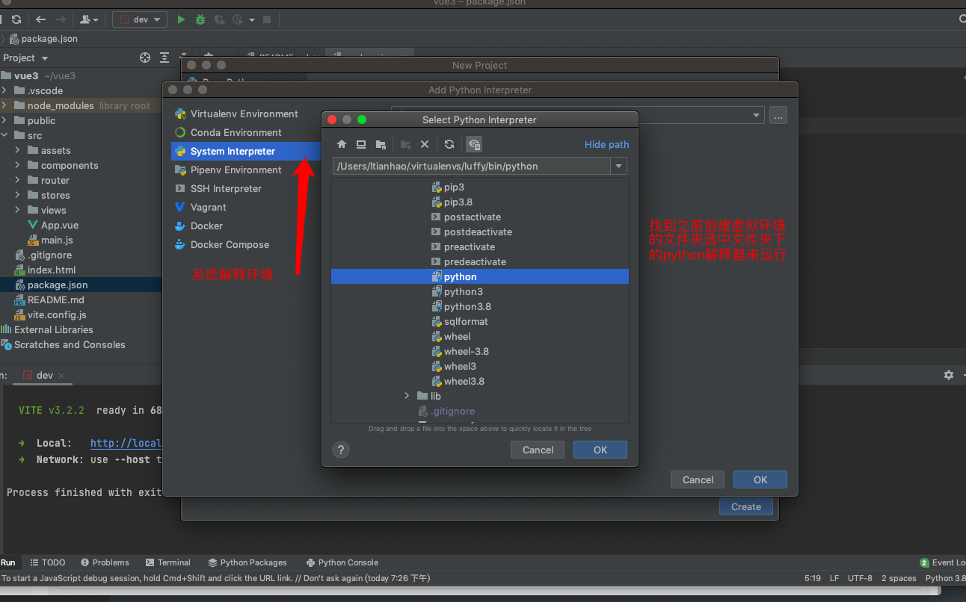Click OK in Add Python Interpreter dialog

point(760,480)
